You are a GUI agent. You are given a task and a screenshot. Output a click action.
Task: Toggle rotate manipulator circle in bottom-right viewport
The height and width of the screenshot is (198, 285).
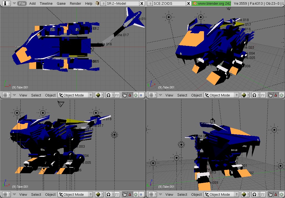282,195
